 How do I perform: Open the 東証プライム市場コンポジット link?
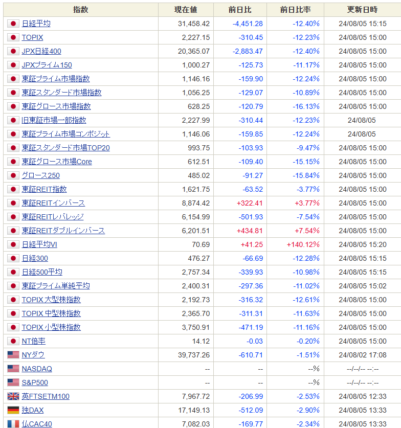tap(66, 134)
